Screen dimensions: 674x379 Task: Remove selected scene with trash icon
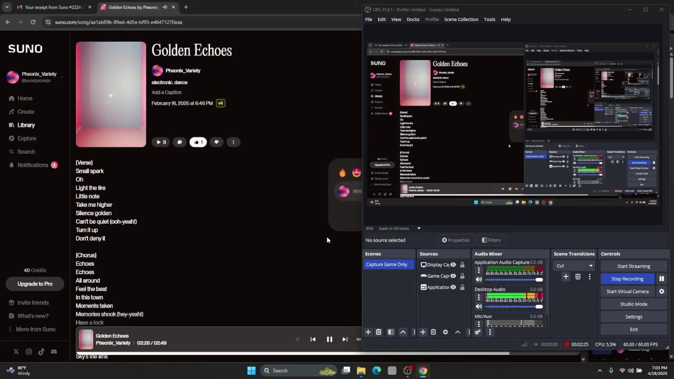click(x=379, y=332)
